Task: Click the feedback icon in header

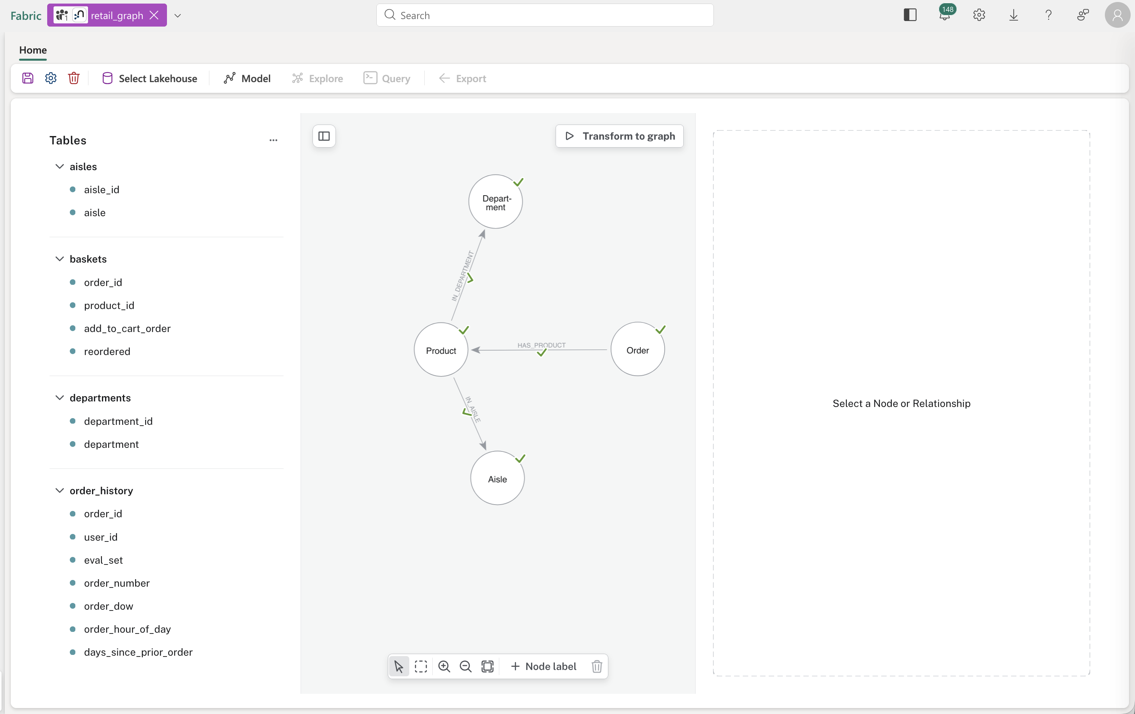Action: point(1083,15)
